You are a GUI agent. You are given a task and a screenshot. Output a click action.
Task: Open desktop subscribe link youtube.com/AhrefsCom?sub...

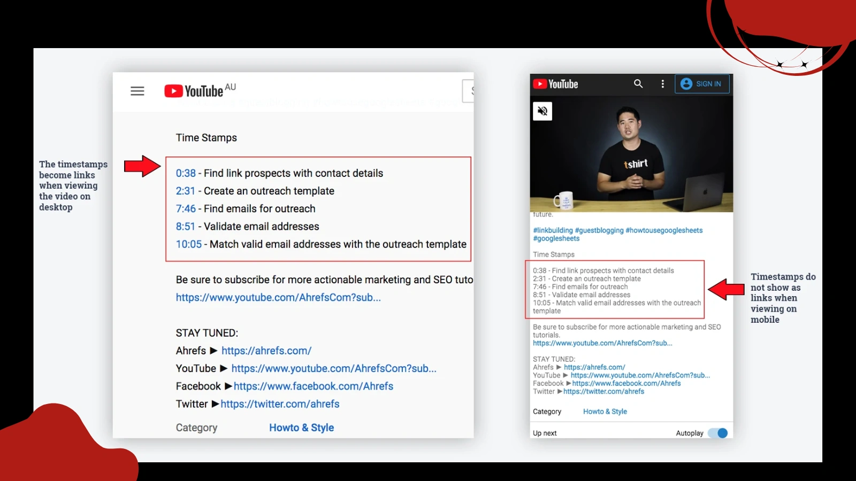(278, 298)
